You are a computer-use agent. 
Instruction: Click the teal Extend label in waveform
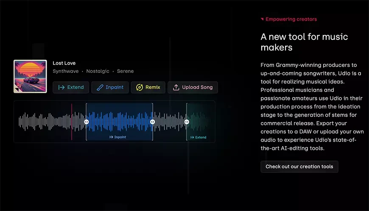coord(198,137)
